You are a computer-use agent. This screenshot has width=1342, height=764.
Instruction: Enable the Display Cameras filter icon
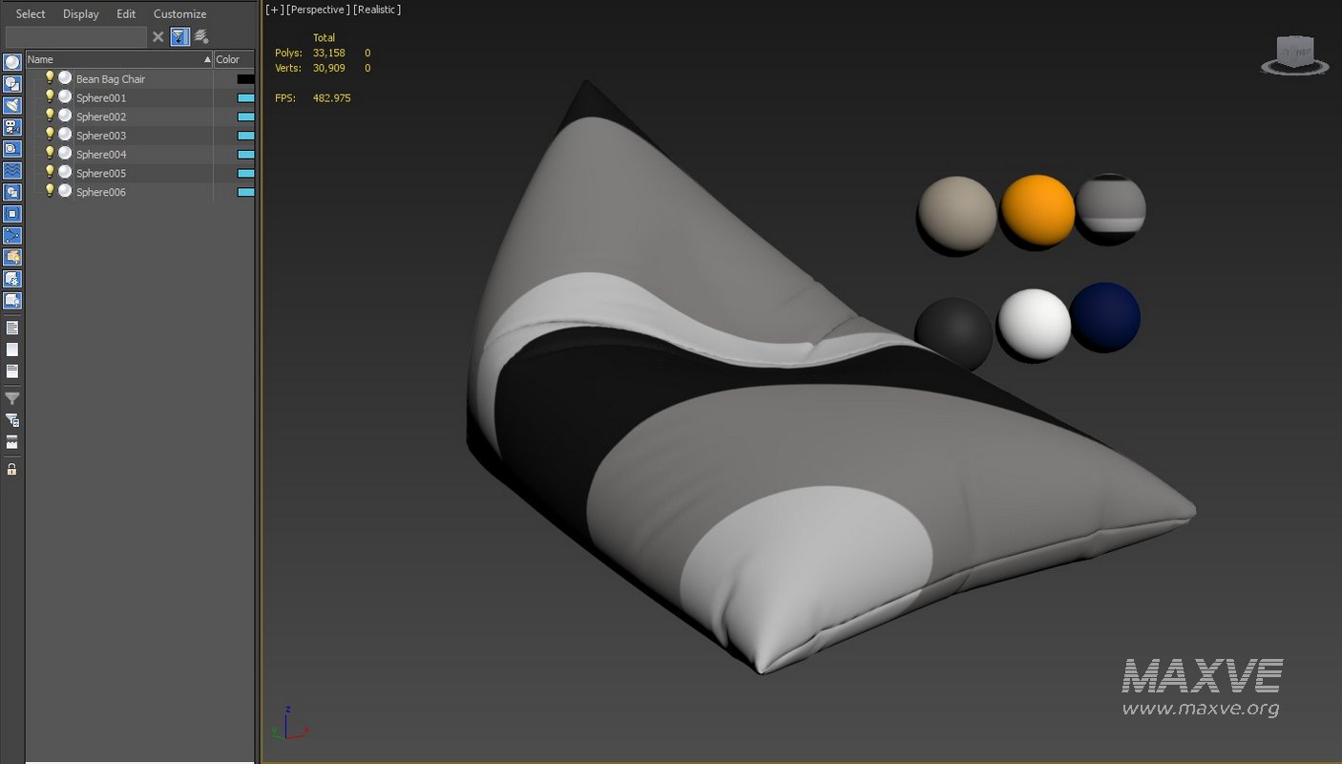click(x=11, y=127)
